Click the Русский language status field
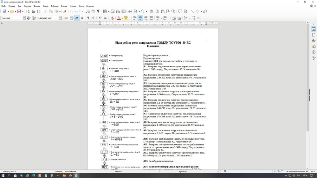Image resolution: width=317 pixels, height=178 pixels. [183, 172]
